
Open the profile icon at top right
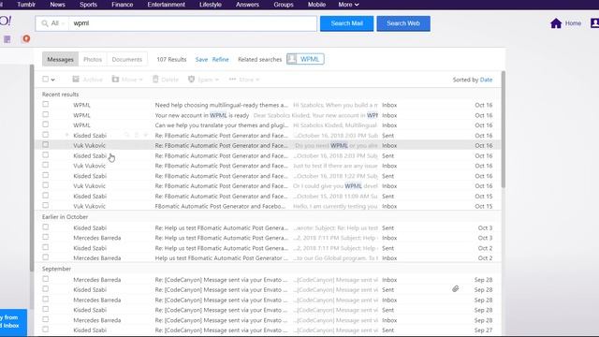[x=594, y=23]
